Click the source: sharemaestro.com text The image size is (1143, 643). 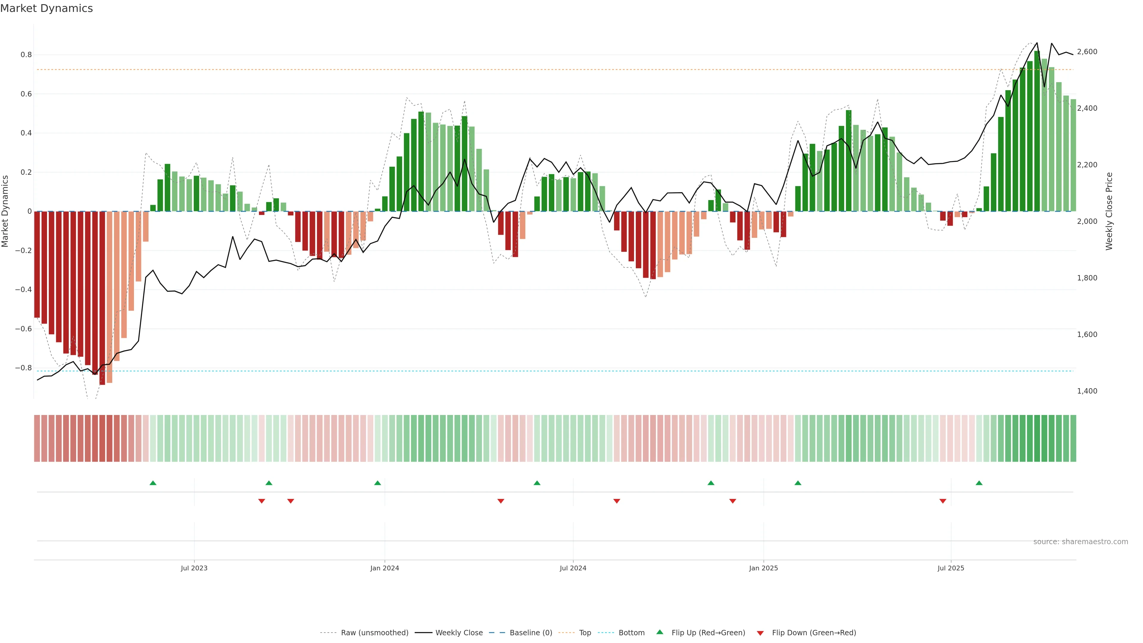[1080, 542]
